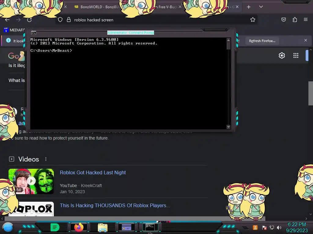This screenshot has height=234, width=313.
Task: Open the network tray icon
Action: point(272,227)
